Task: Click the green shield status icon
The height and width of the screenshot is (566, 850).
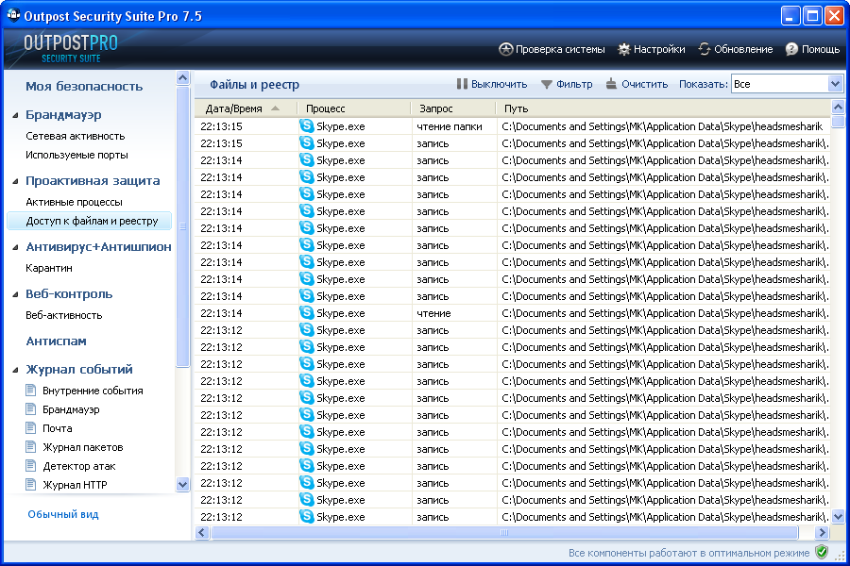Action: click(822, 553)
